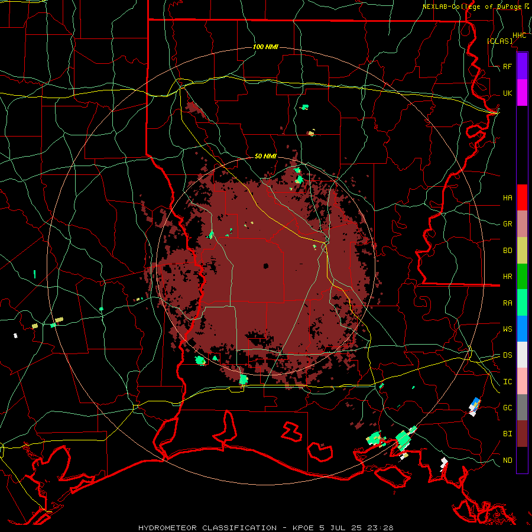Click the 'GC' legend label

[508, 407]
